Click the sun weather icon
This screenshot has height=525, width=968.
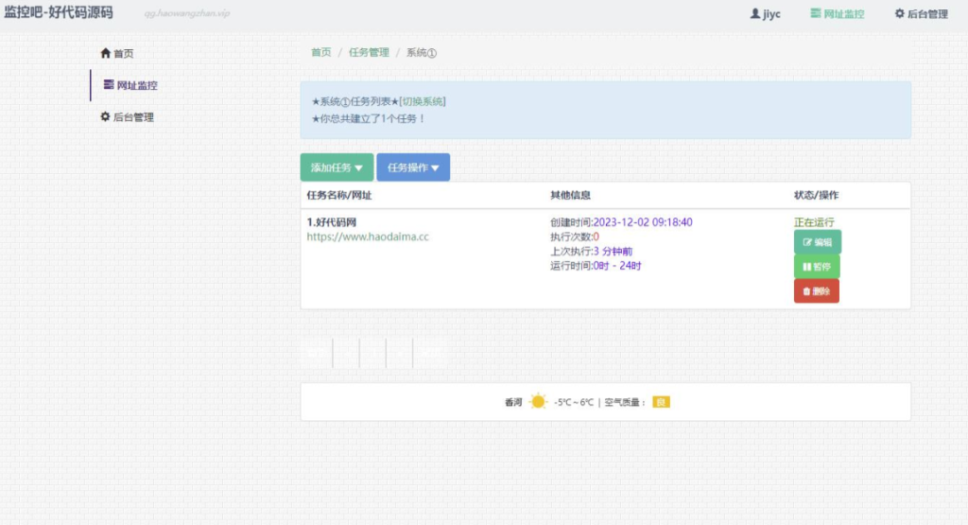point(538,401)
